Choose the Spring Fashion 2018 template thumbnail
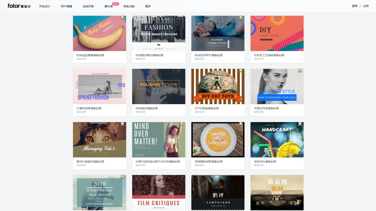This screenshot has width=376, height=211. (100, 86)
